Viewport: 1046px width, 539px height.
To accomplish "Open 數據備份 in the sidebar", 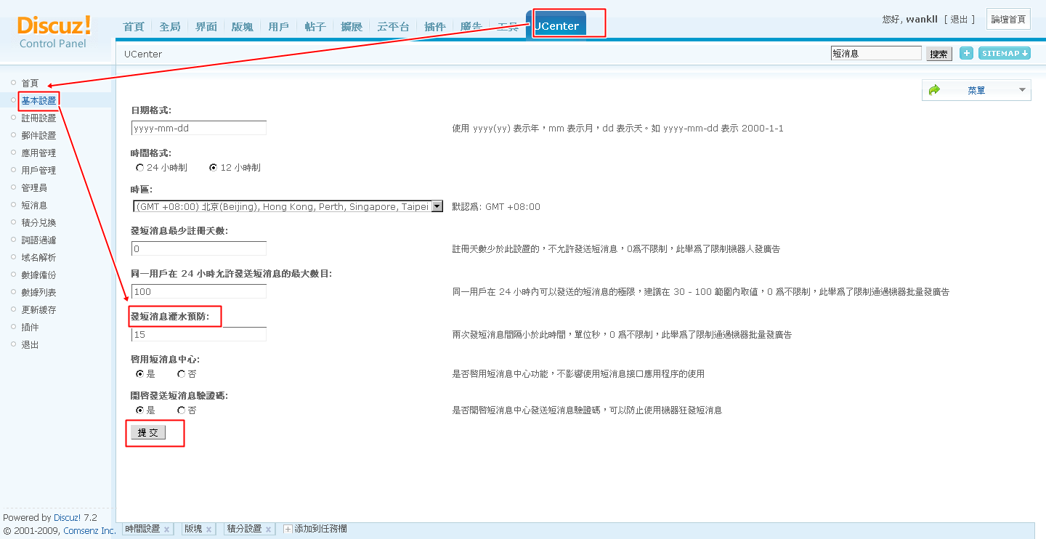I will click(38, 275).
